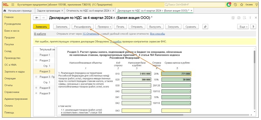The height and width of the screenshot is (120, 261).
Task: Open Зарплата и кадры sidebar section
Action: (14, 72)
